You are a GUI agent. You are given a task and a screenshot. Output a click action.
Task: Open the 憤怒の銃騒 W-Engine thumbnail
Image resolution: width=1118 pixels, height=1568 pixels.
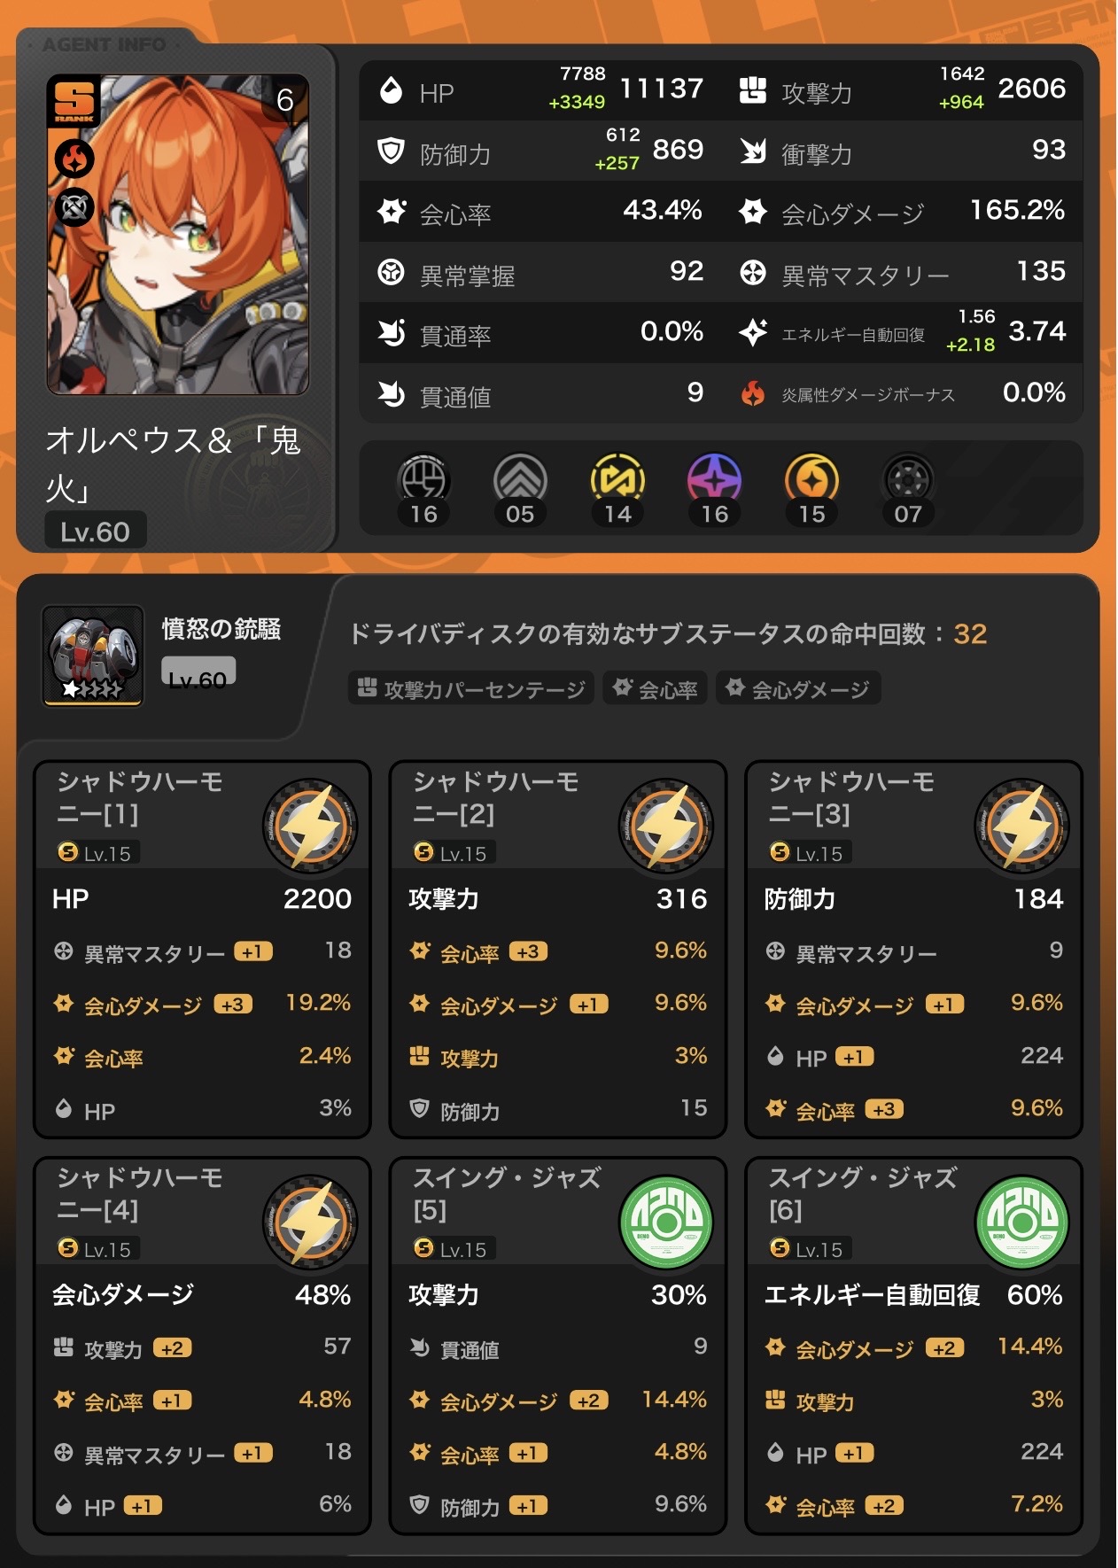click(93, 656)
